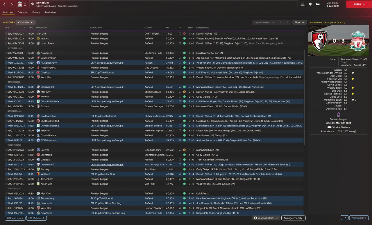Open the Filter dropdown
The height and width of the screenshot is (225, 372).
point(299,22)
